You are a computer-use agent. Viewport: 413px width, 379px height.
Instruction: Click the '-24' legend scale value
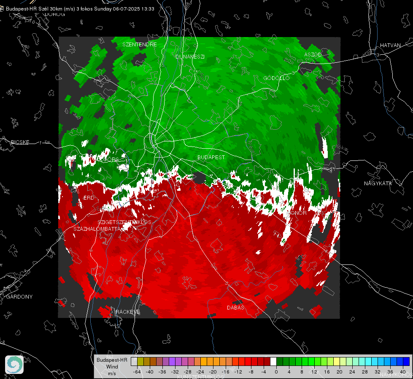click(x=200, y=372)
